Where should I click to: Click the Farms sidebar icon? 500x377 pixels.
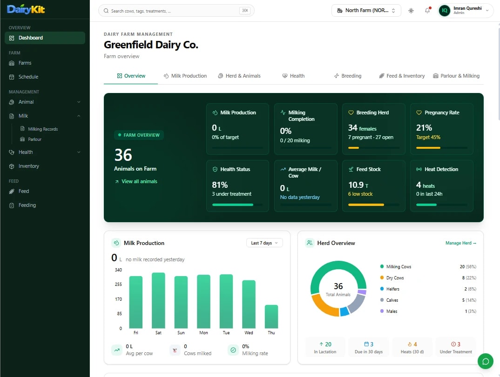(x=12, y=63)
